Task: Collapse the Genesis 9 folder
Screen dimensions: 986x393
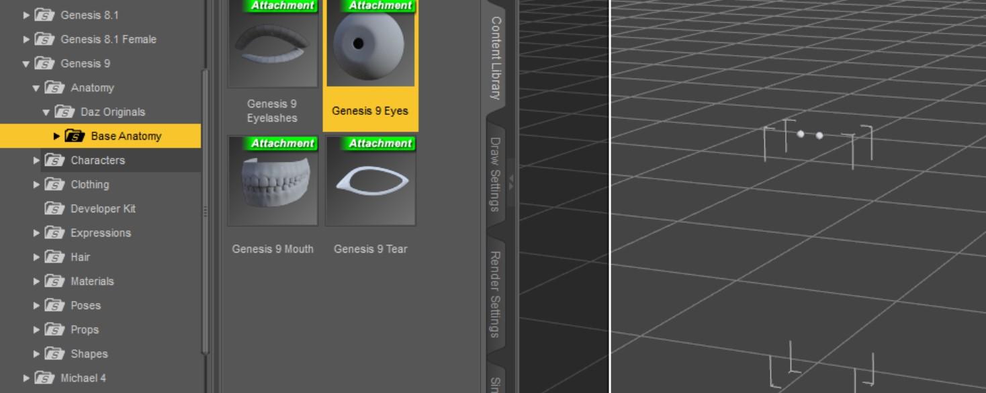Action: coord(26,64)
